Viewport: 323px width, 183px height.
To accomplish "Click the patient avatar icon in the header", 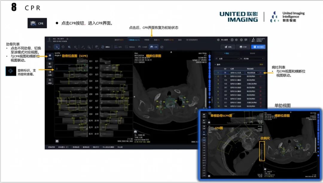I will tap(49, 39).
